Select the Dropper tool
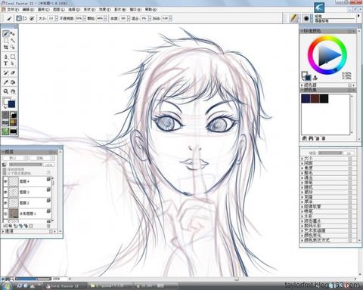The width and height of the screenshot is (363, 290). tap(6, 82)
